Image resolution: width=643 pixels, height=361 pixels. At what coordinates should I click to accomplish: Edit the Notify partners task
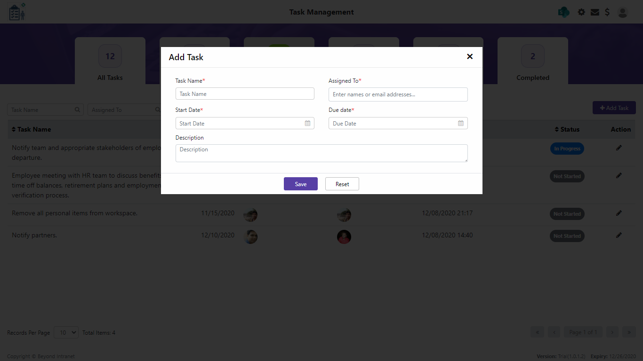tap(619, 235)
